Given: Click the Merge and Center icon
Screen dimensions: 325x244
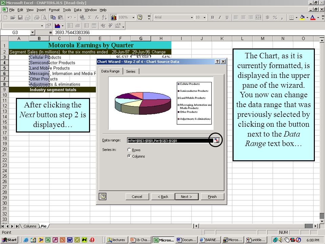Looking at the screenshot, I should pyautogui.click(x=258, y=17).
